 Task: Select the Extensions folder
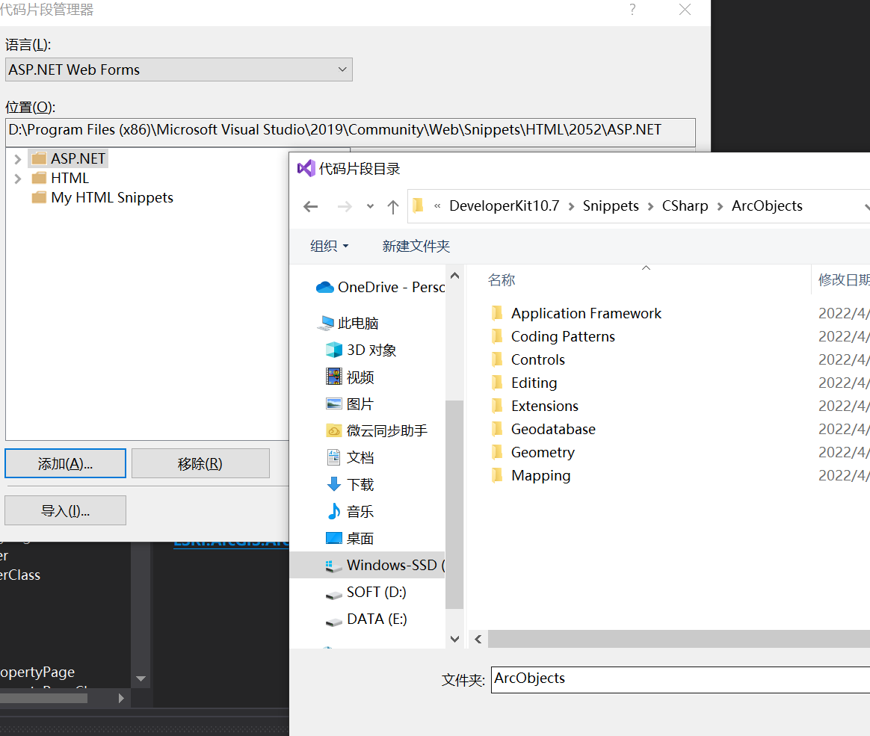[534, 406]
